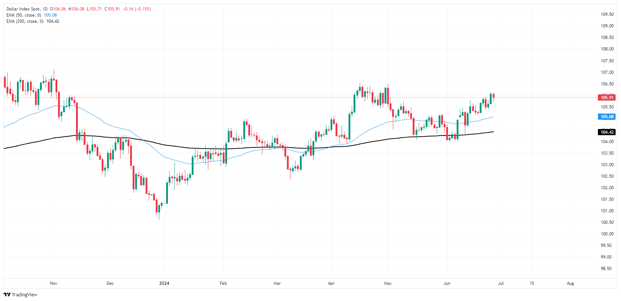The image size is (621, 301).
Task: Click the blue 105.08 EMA price tag
Action: 607,117
